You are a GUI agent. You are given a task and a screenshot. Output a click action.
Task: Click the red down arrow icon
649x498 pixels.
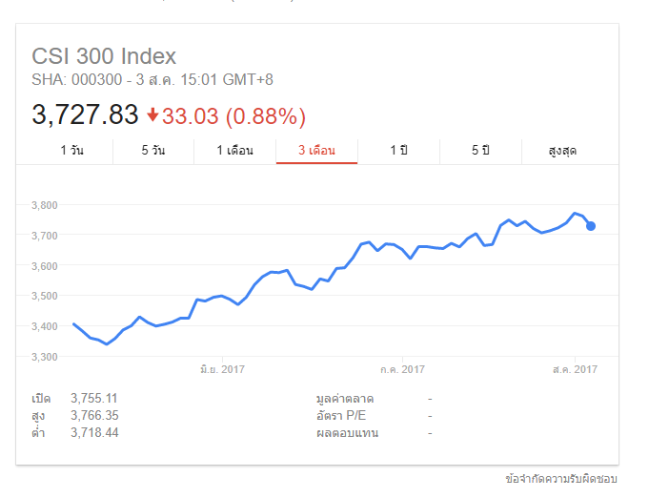pyautogui.click(x=152, y=115)
